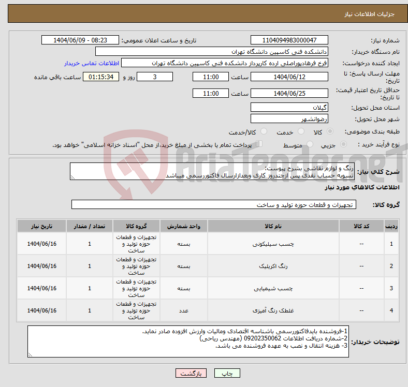This screenshot has width=408, height=387.
Task: Toggle the اسناد خزانه اسلامی payment checkbox
Action: coord(260,145)
